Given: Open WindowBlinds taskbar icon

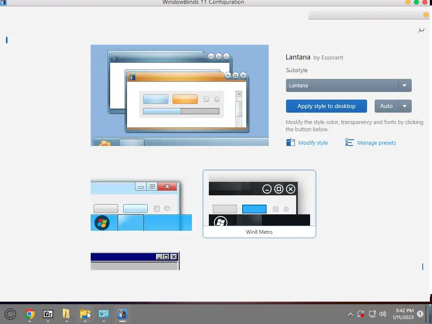Looking at the screenshot, I should click(x=122, y=314).
